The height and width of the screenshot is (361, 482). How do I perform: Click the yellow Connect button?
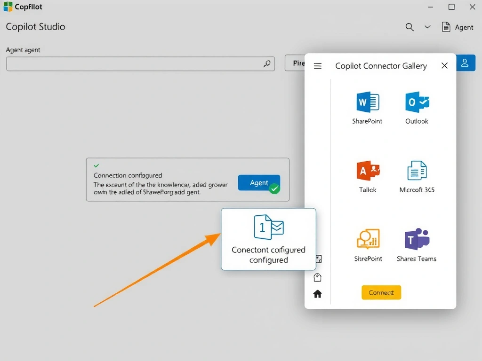point(381,292)
